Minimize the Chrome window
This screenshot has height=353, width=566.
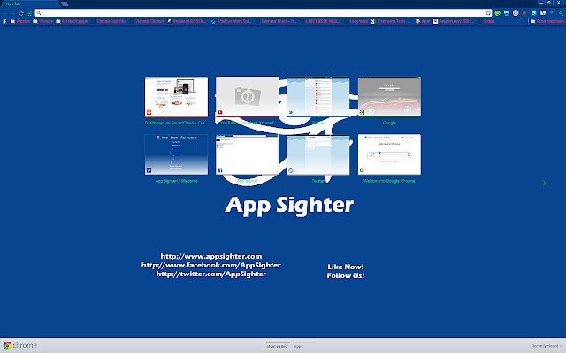[x=540, y=3]
